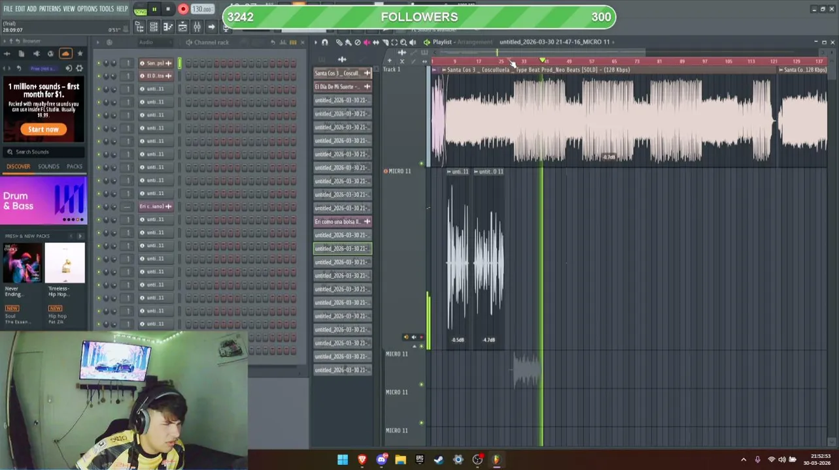Expand the Fresh & New Packs arrow
This screenshot has width=839, height=470.
coord(80,236)
